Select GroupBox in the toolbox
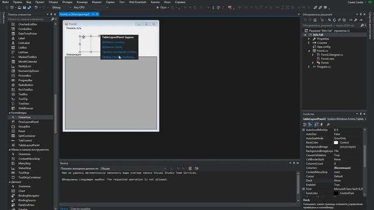This screenshot has height=210, width=374. tap(25, 127)
